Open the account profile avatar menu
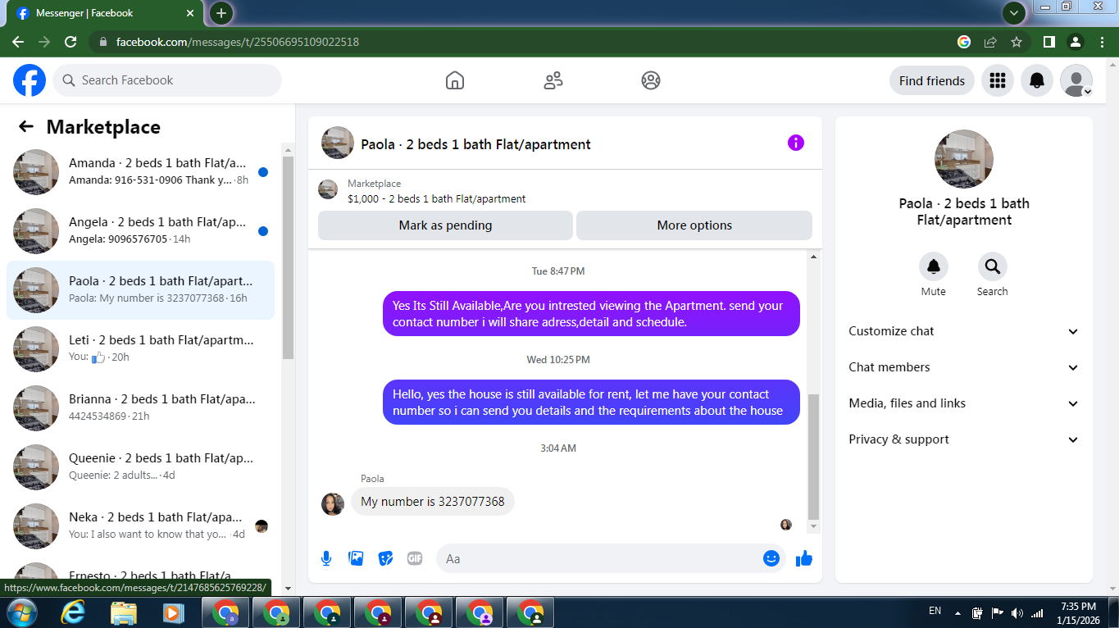 pos(1076,80)
